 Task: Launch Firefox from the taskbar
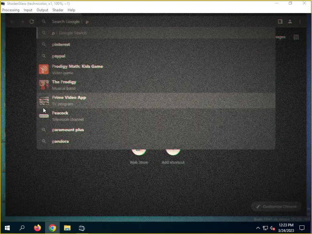pos(37,228)
